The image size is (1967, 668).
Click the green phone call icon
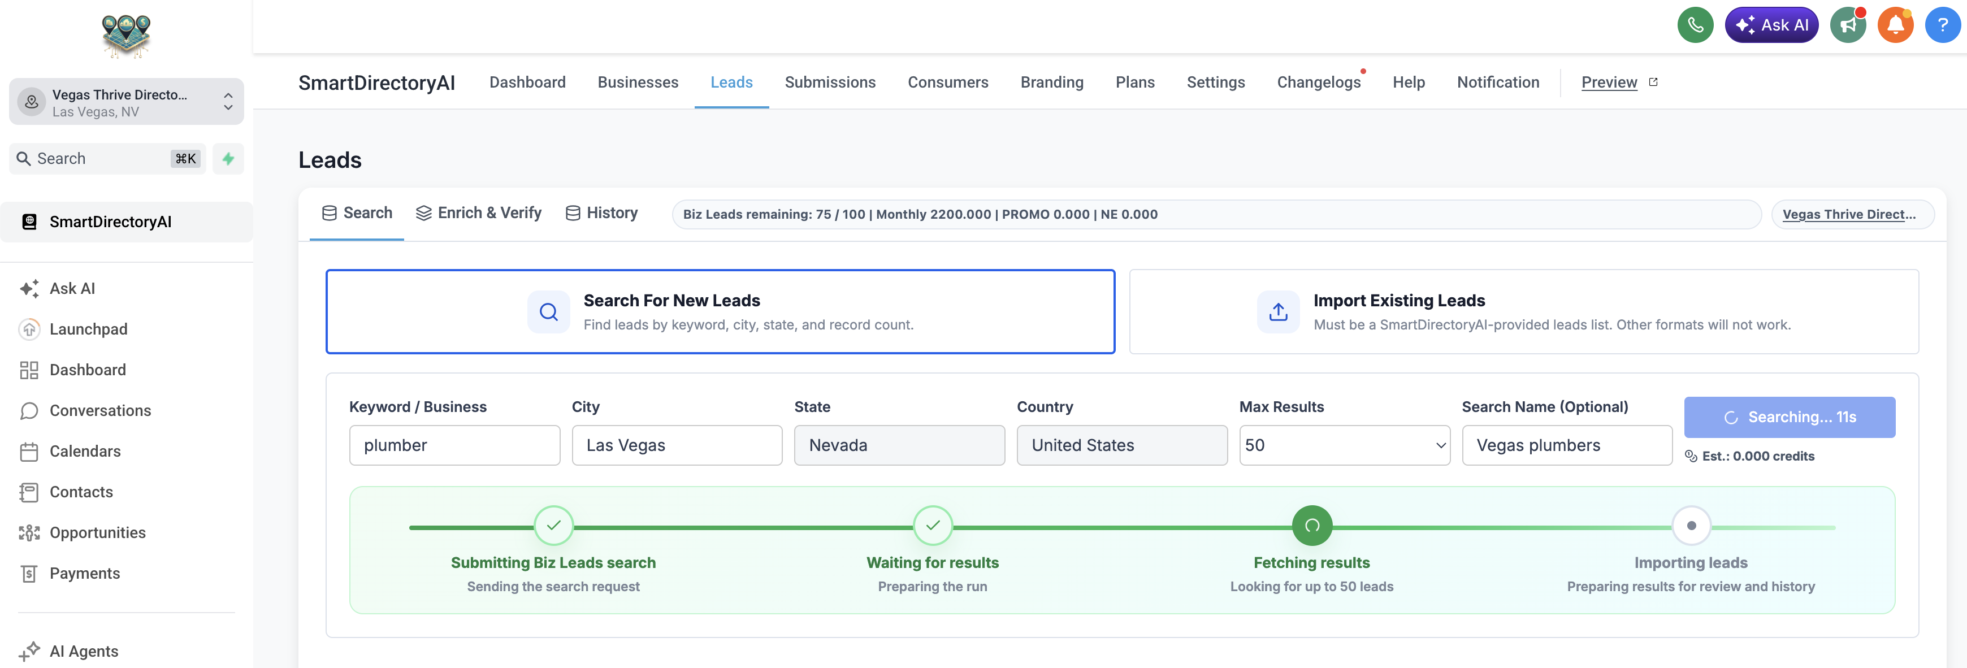(1695, 25)
